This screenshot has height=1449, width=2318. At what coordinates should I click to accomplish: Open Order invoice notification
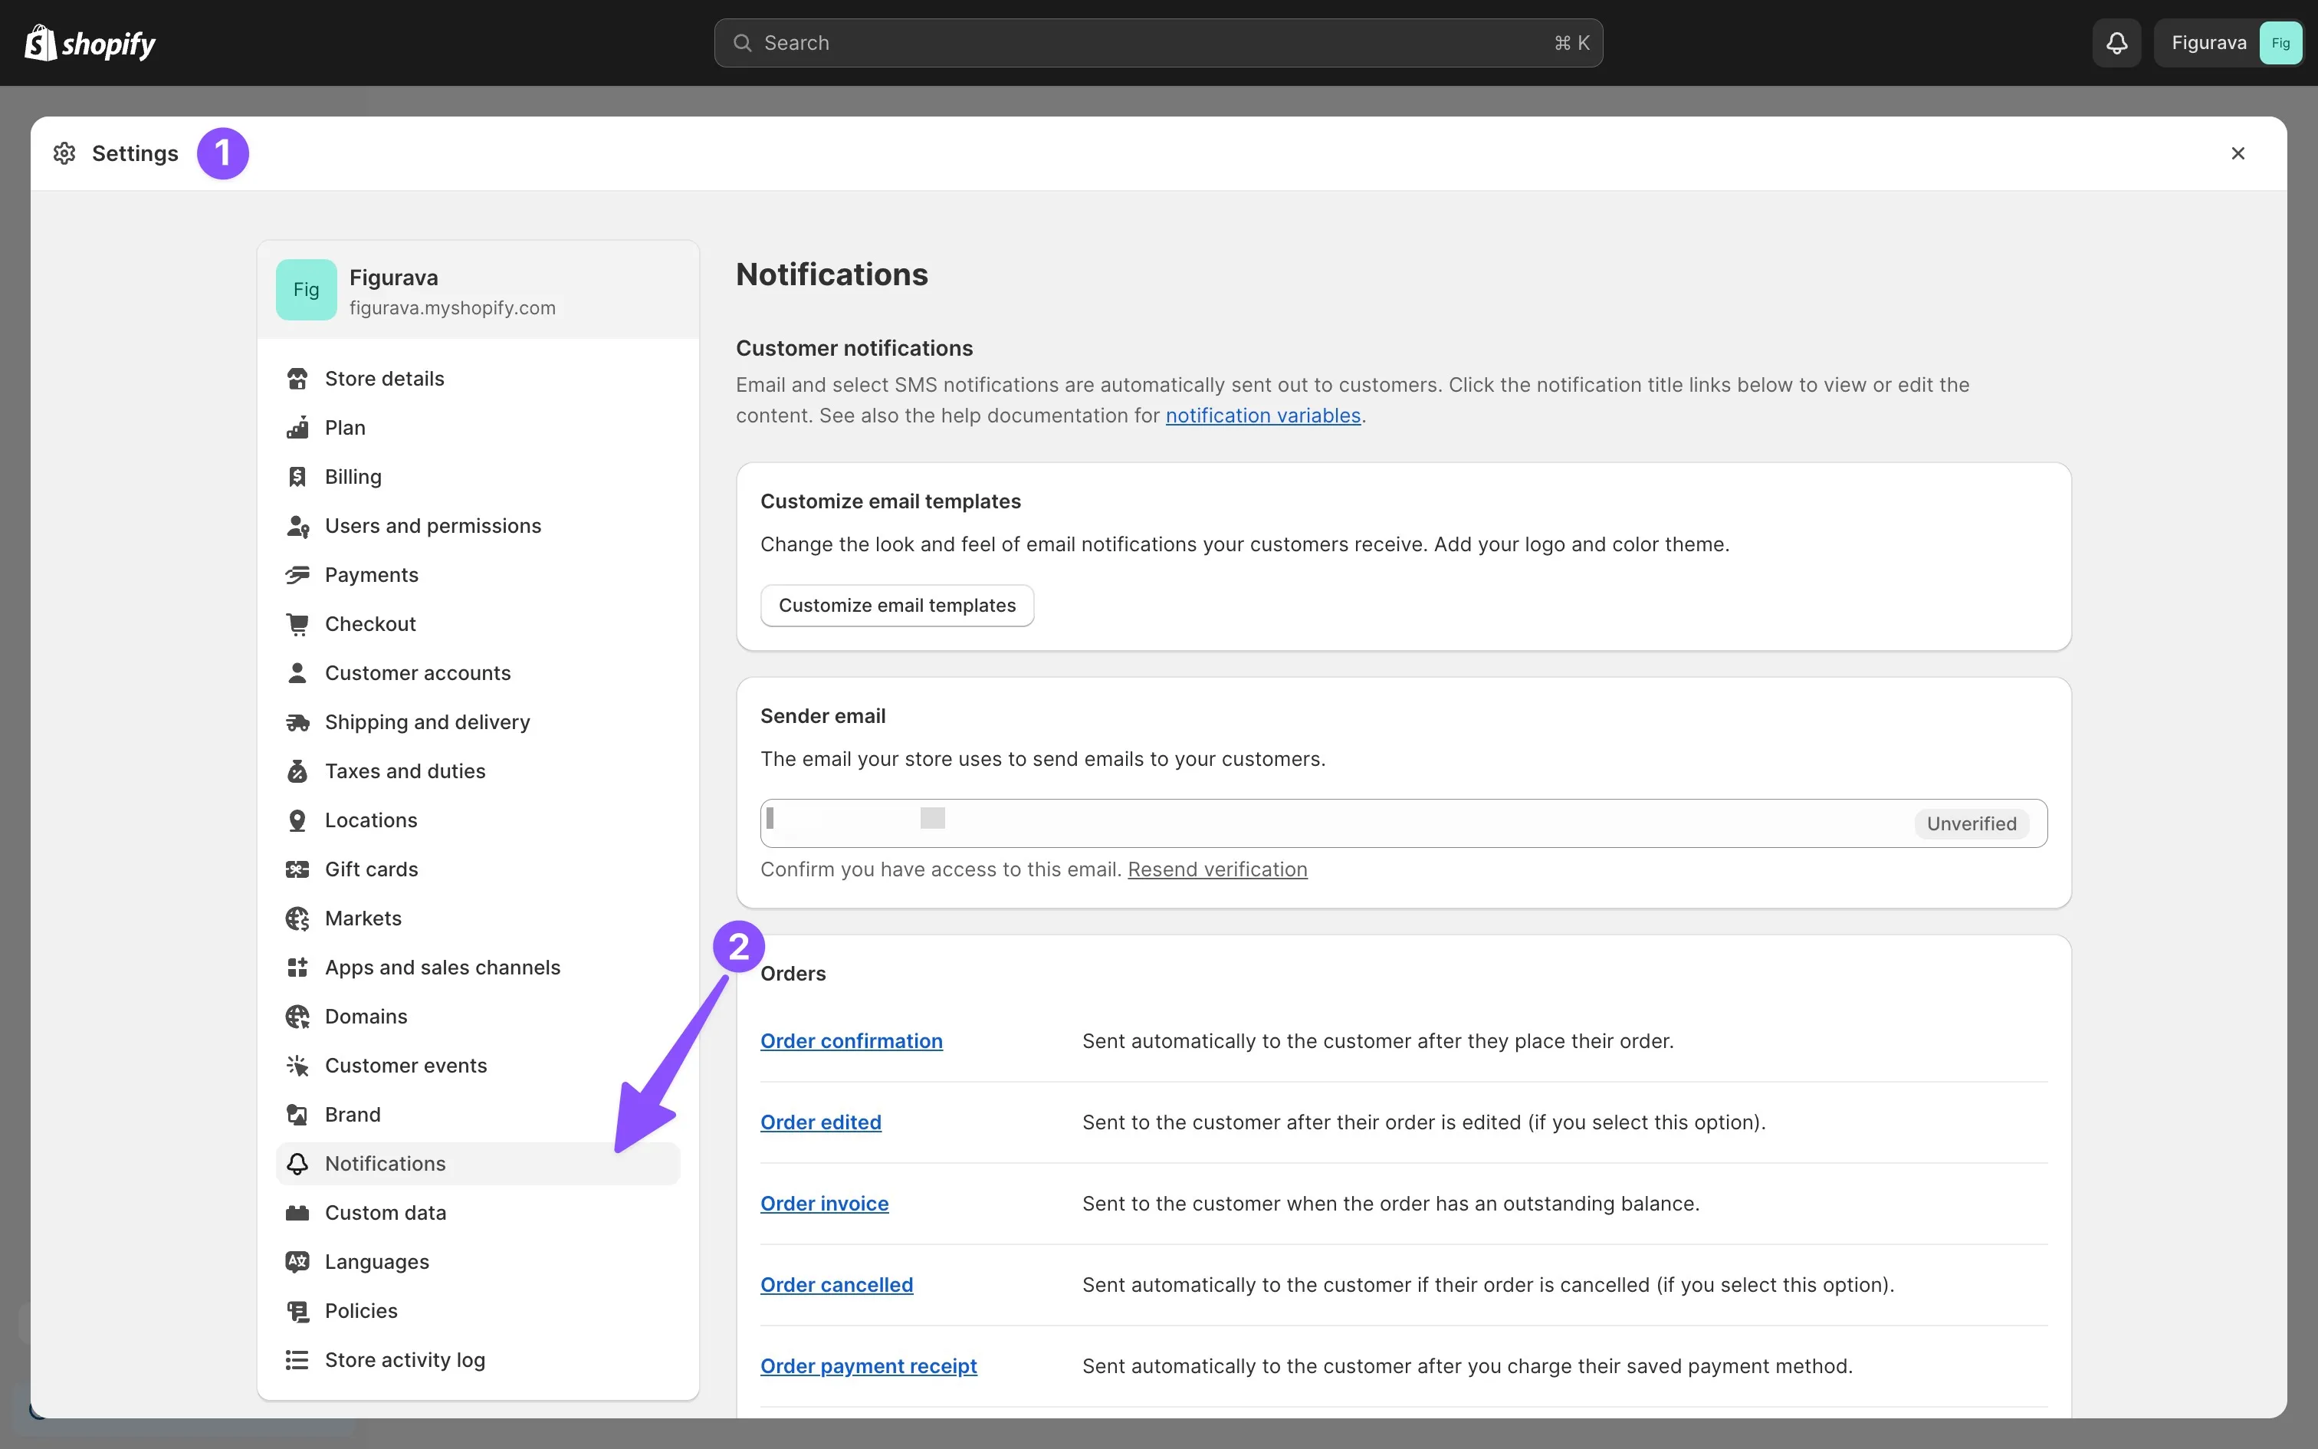[824, 1204]
